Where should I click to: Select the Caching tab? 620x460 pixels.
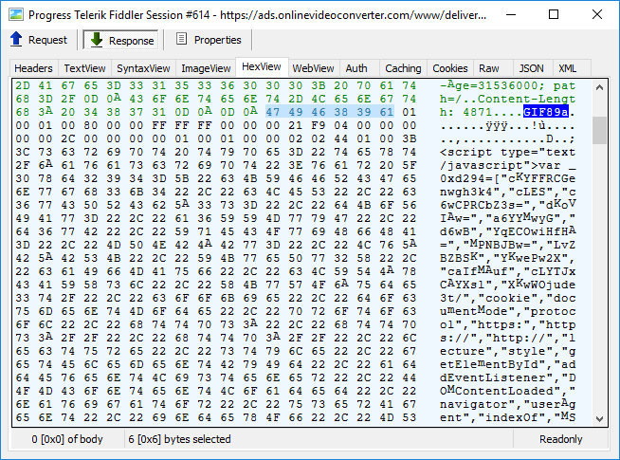pyautogui.click(x=403, y=68)
